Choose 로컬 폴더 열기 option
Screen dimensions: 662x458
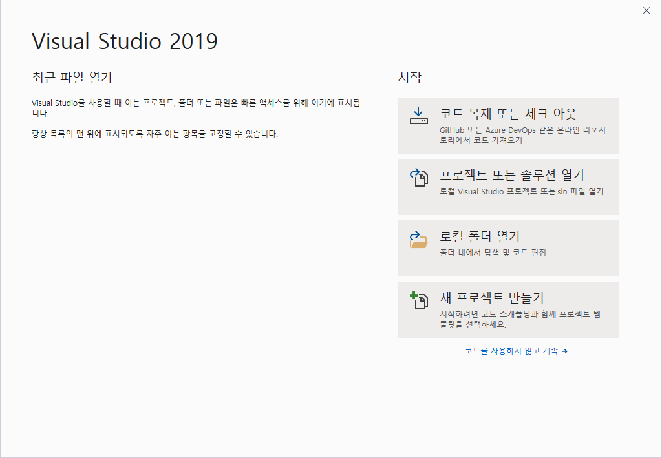[x=508, y=249]
